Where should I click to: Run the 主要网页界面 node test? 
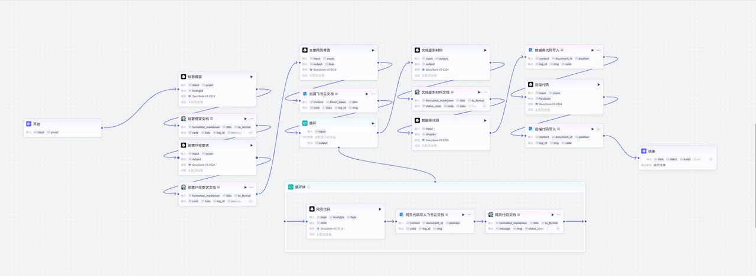coord(373,50)
